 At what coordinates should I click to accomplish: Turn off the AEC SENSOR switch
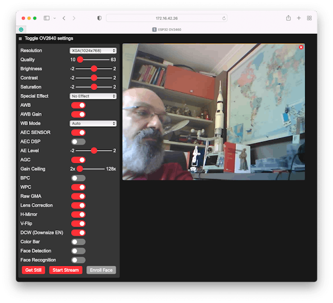[x=78, y=133]
